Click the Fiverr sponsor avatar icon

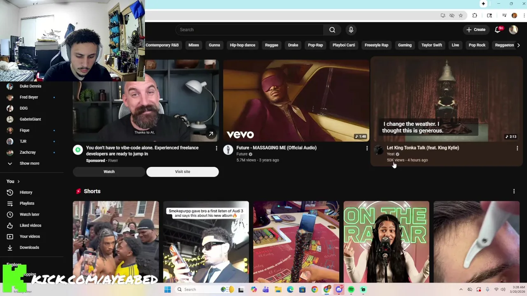tap(78, 150)
